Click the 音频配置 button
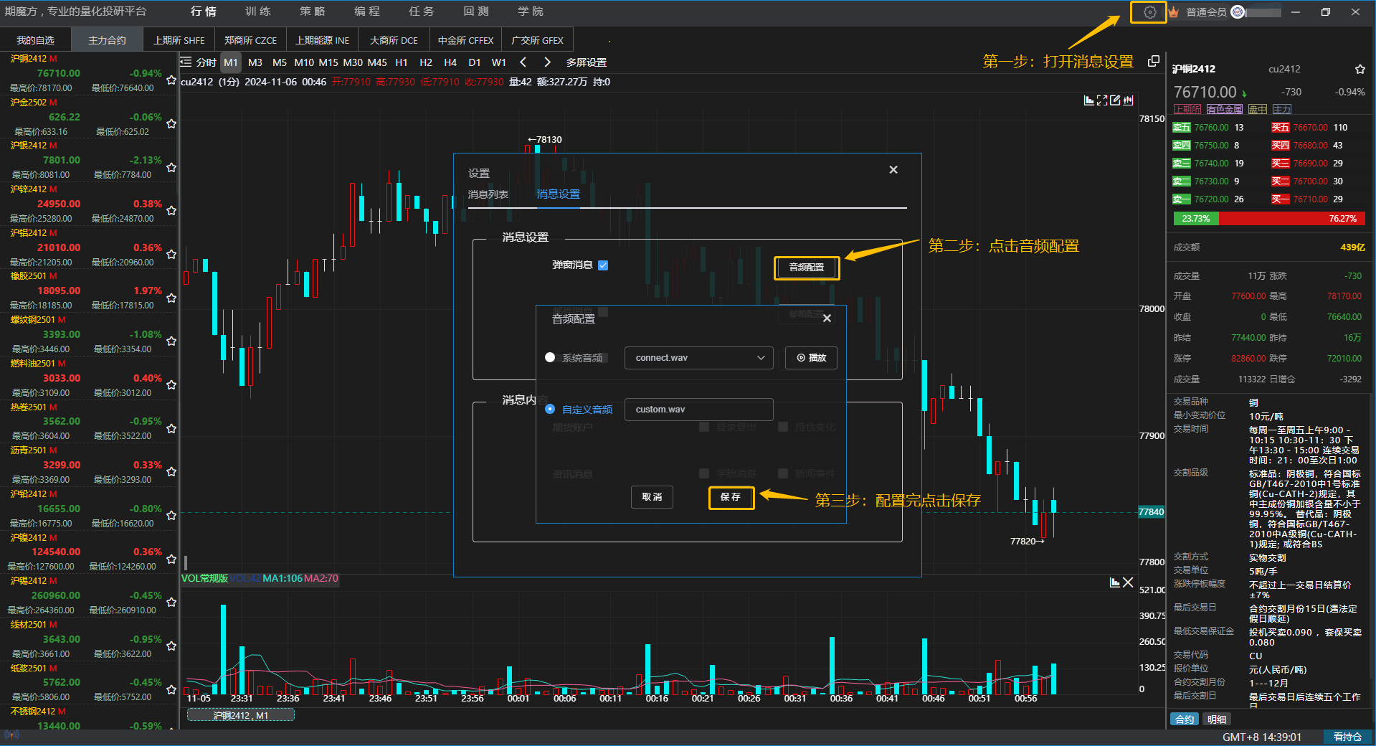 807,268
